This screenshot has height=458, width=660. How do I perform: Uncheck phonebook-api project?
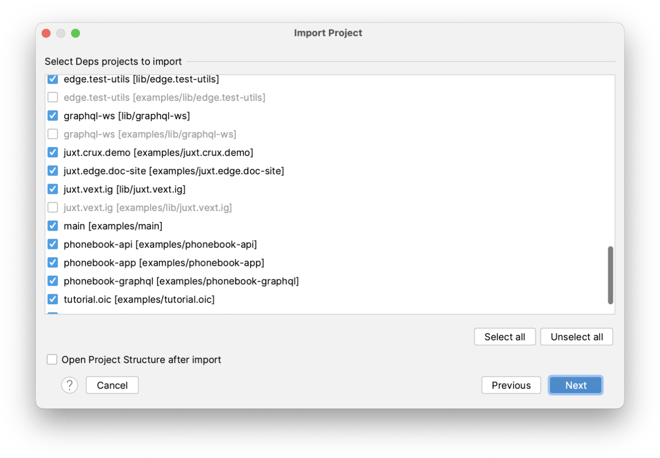(53, 244)
